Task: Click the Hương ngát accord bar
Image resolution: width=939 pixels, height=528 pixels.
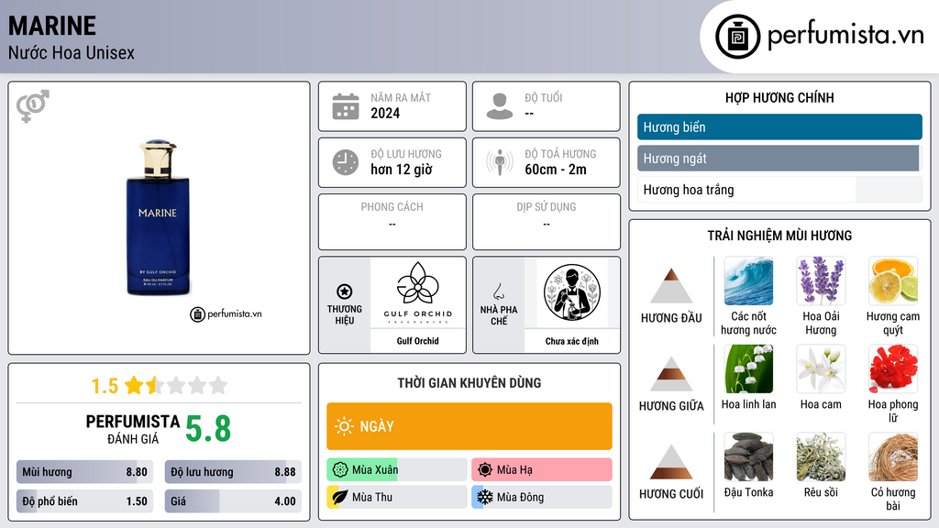Action: [779, 159]
